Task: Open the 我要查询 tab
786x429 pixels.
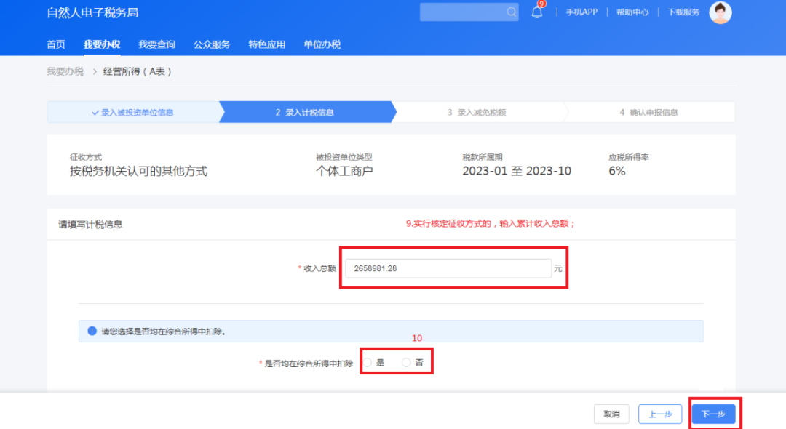Action: pos(157,44)
